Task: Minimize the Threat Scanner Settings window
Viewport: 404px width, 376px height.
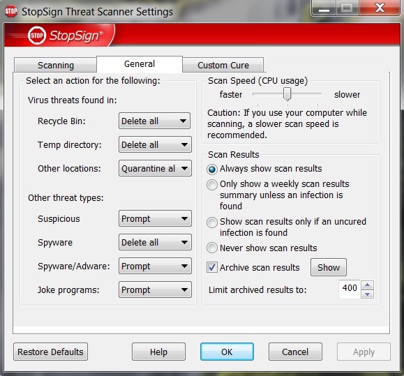Action: pyautogui.click(x=324, y=8)
